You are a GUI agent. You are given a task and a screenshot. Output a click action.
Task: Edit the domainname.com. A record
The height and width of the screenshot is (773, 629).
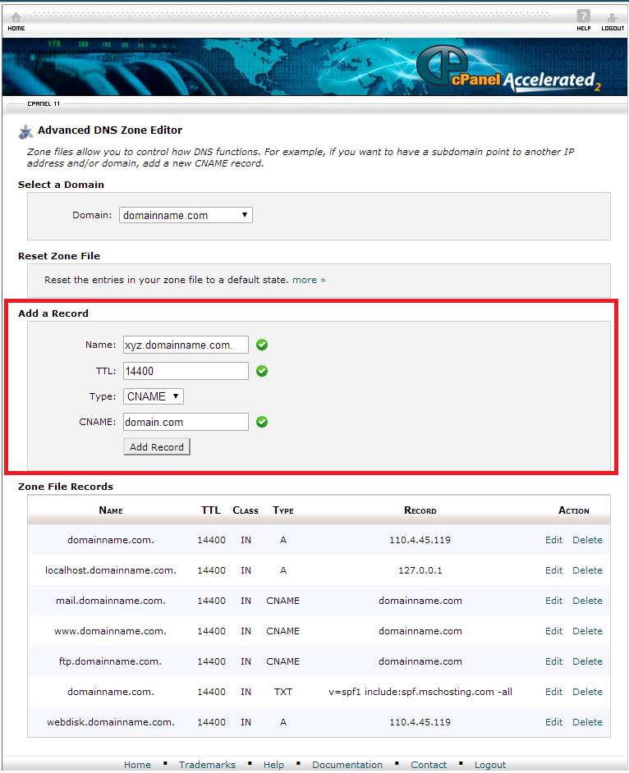click(x=553, y=540)
